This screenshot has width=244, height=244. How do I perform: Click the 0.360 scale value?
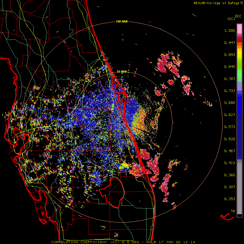coord(230,175)
